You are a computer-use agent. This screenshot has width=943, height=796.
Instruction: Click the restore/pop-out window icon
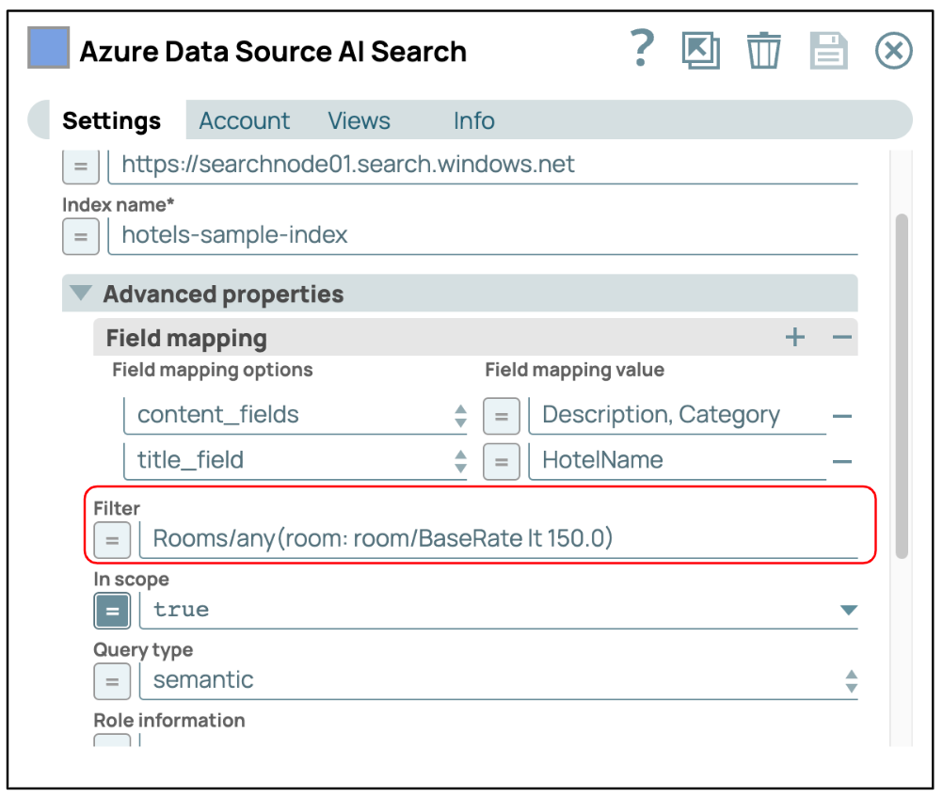click(x=700, y=50)
